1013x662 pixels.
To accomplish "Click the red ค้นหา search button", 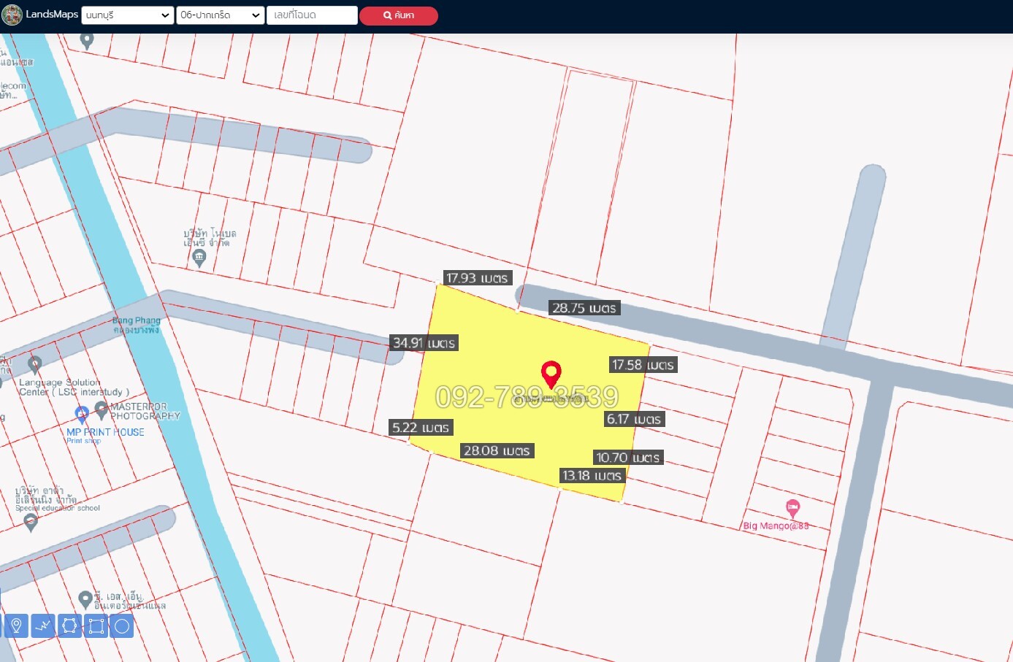I will pyautogui.click(x=398, y=15).
